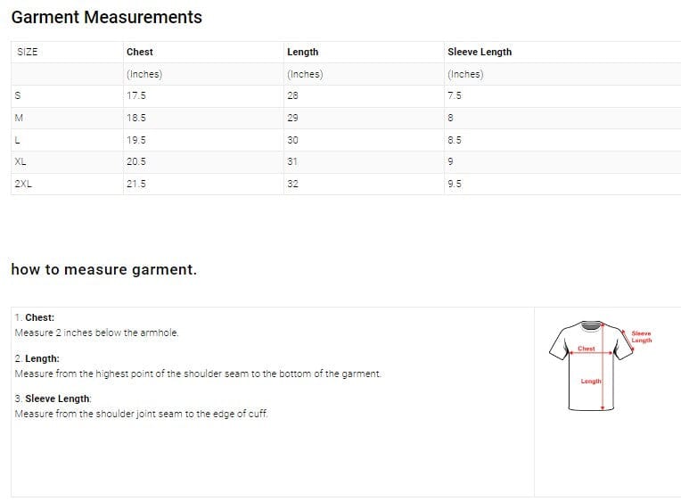Click the 21.5 chest value for 2XL

pos(136,184)
